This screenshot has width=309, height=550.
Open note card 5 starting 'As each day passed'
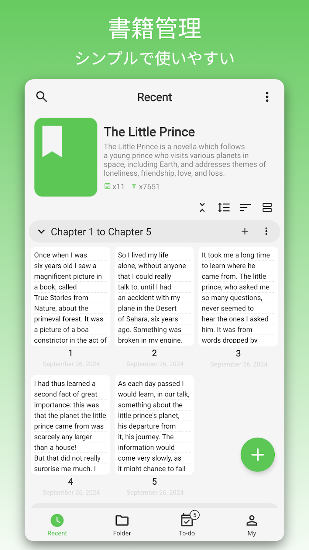tap(154, 425)
